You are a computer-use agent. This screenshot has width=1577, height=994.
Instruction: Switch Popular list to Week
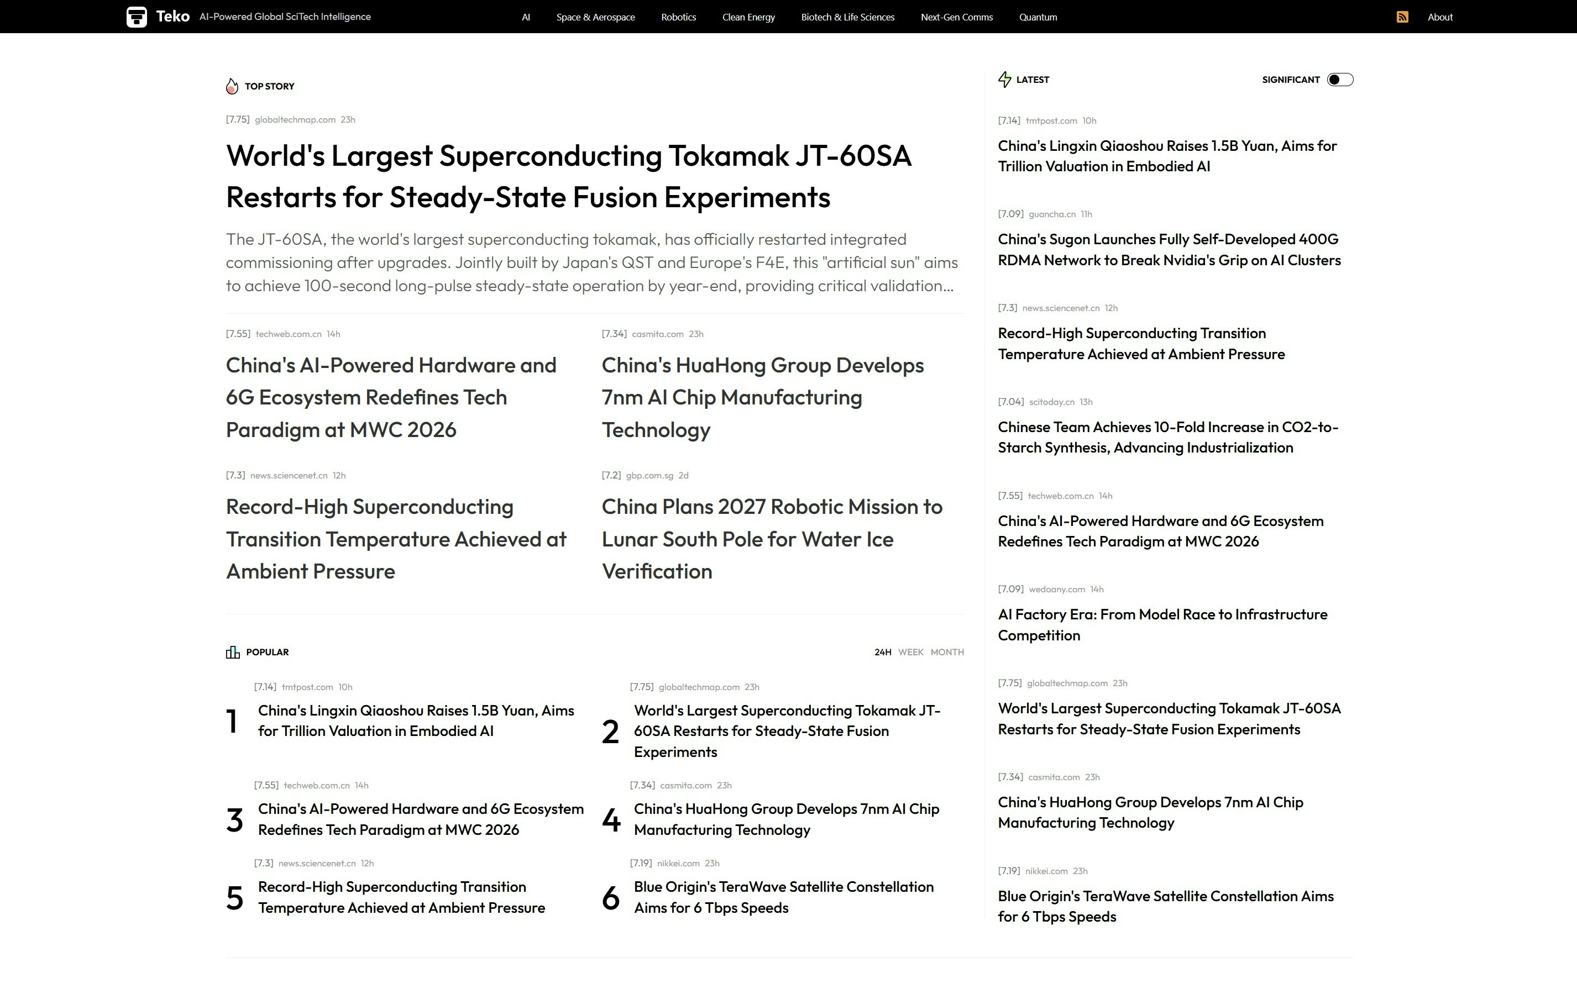click(910, 652)
